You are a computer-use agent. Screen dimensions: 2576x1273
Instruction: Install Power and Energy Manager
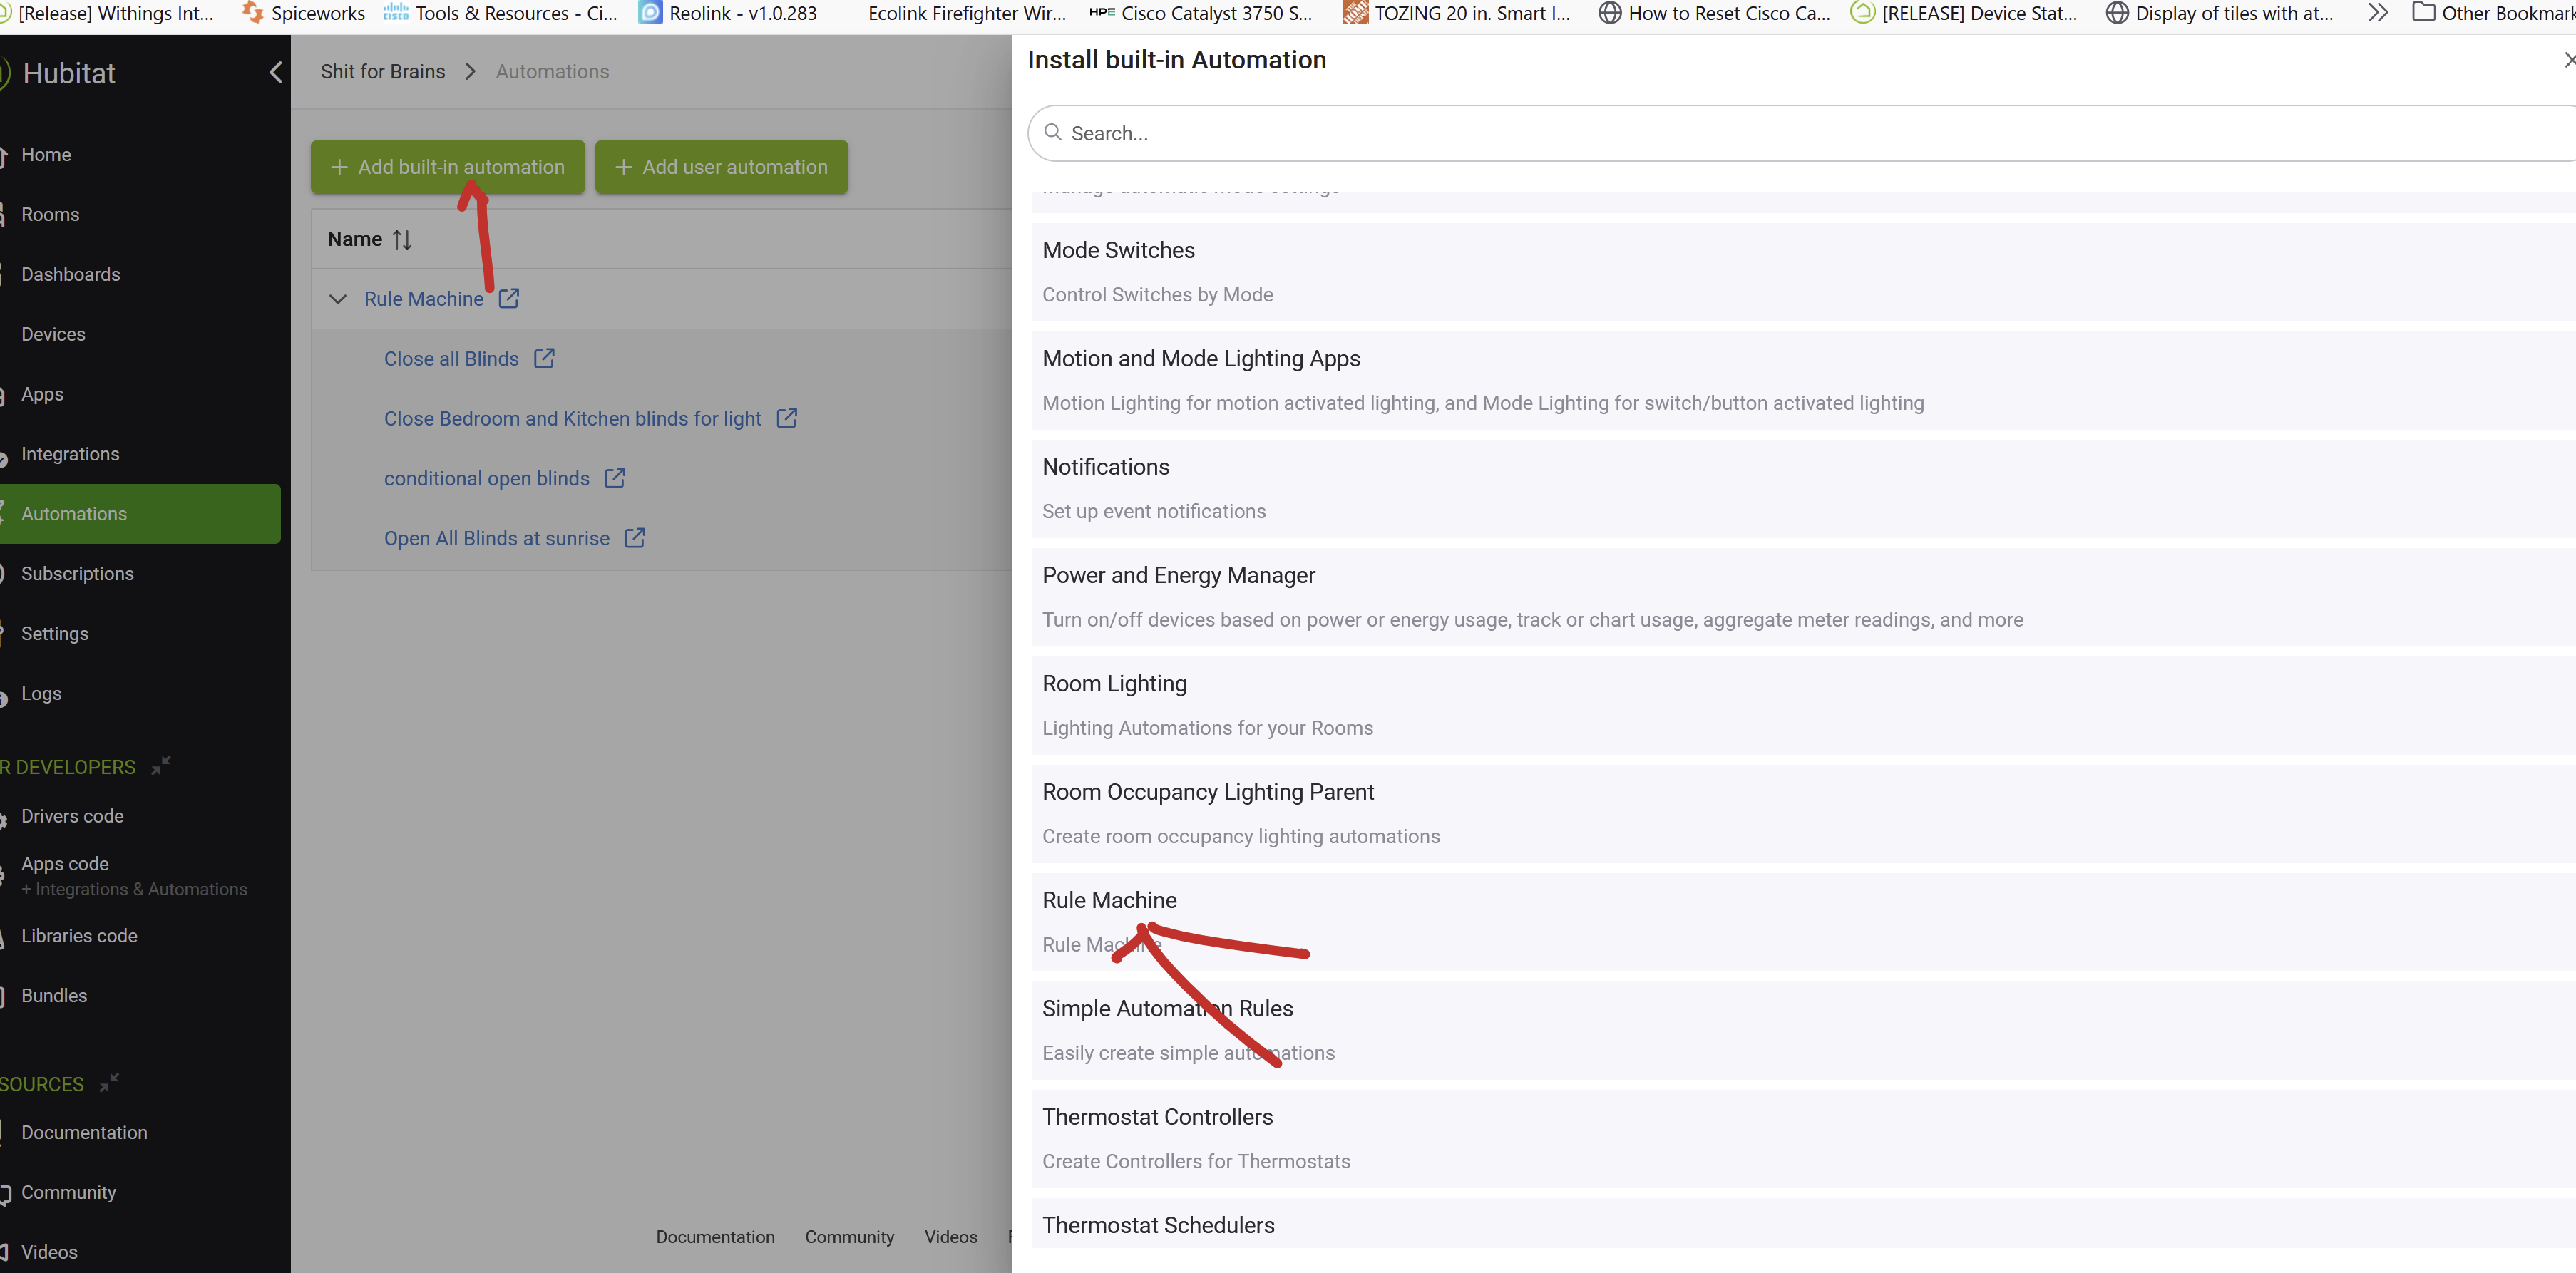point(1804,597)
